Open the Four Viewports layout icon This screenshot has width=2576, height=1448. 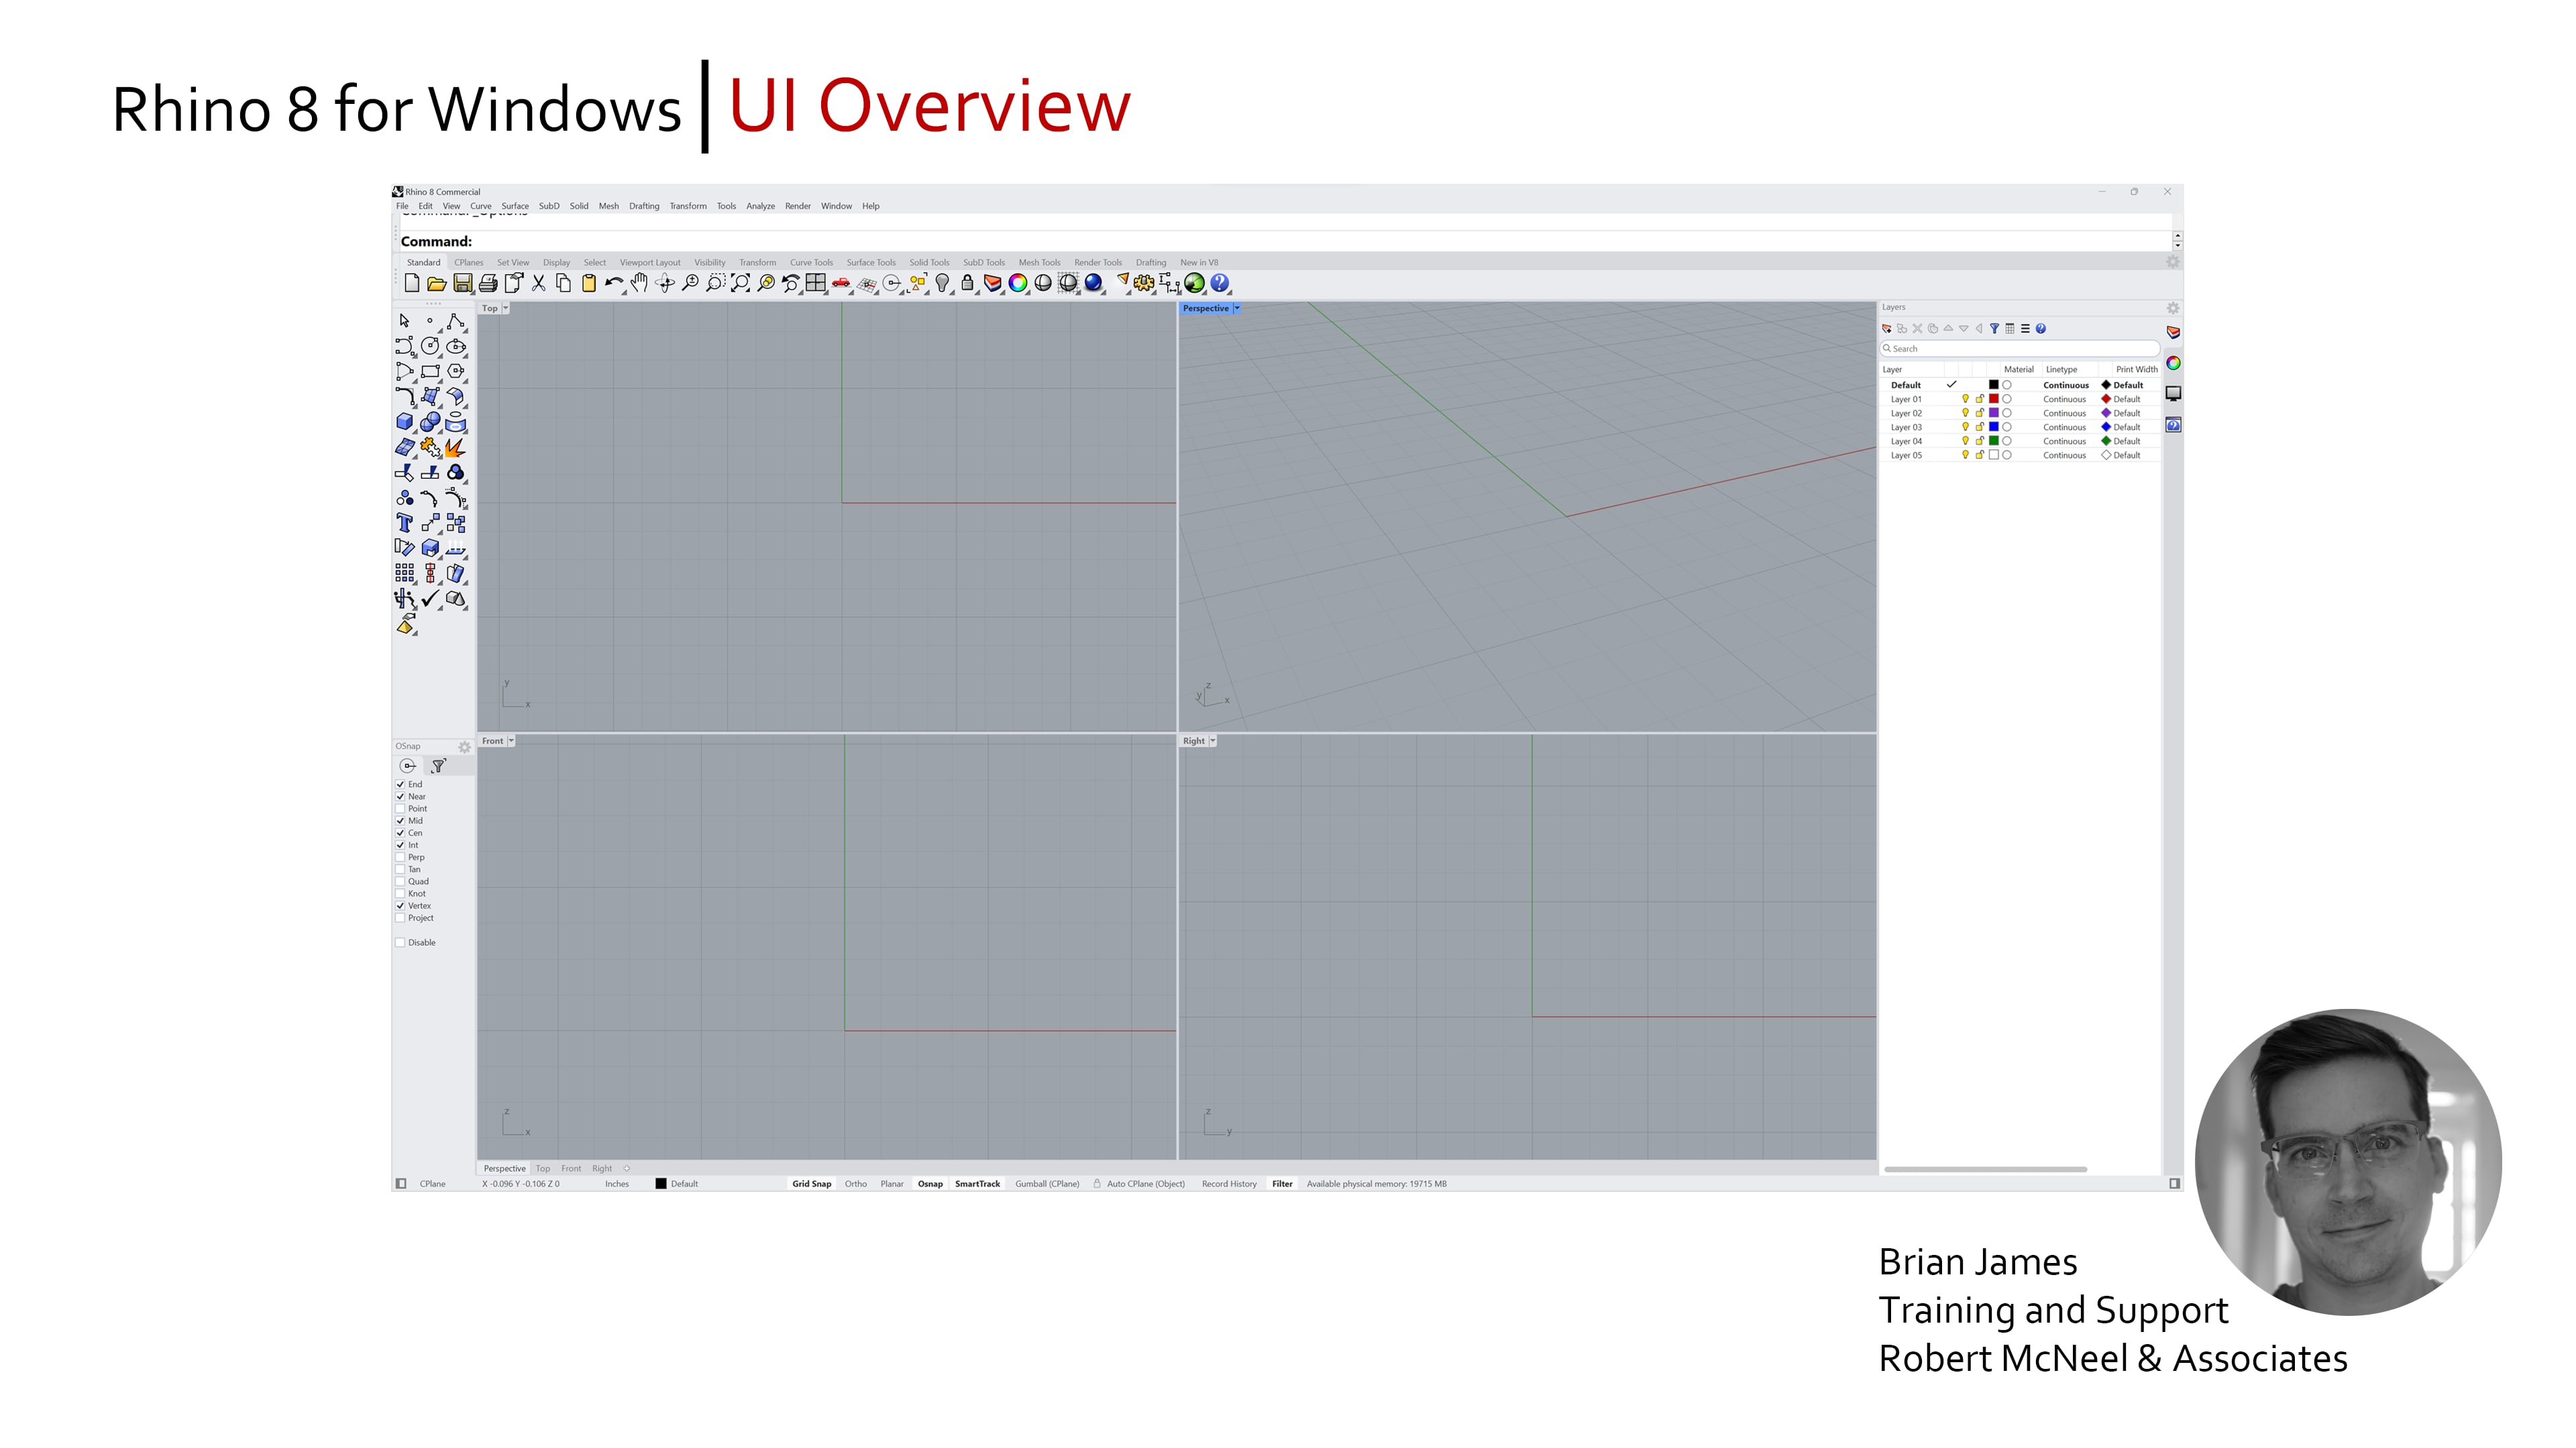click(815, 284)
